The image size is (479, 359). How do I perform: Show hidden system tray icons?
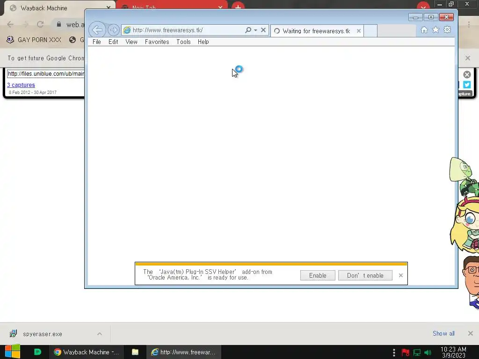[x=394, y=352]
